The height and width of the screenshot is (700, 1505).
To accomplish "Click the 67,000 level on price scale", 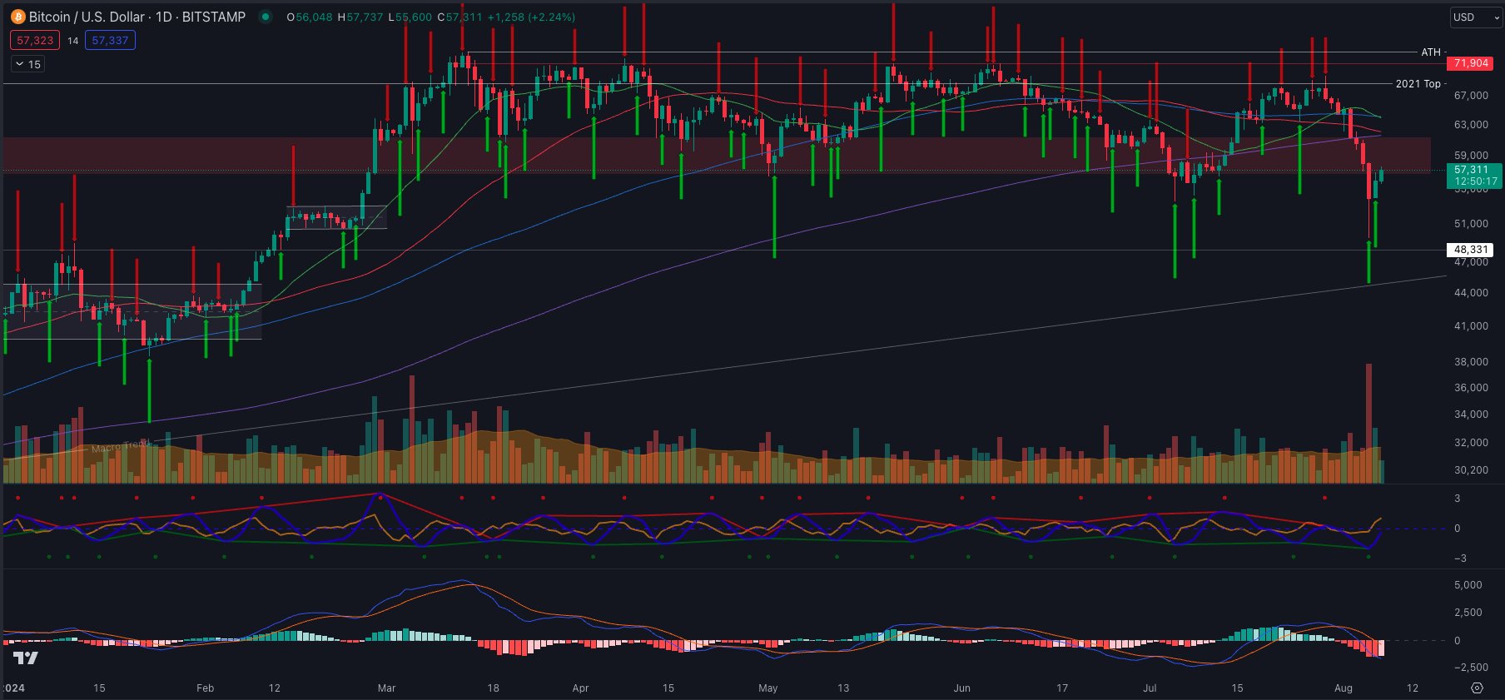I will tap(1471, 96).
